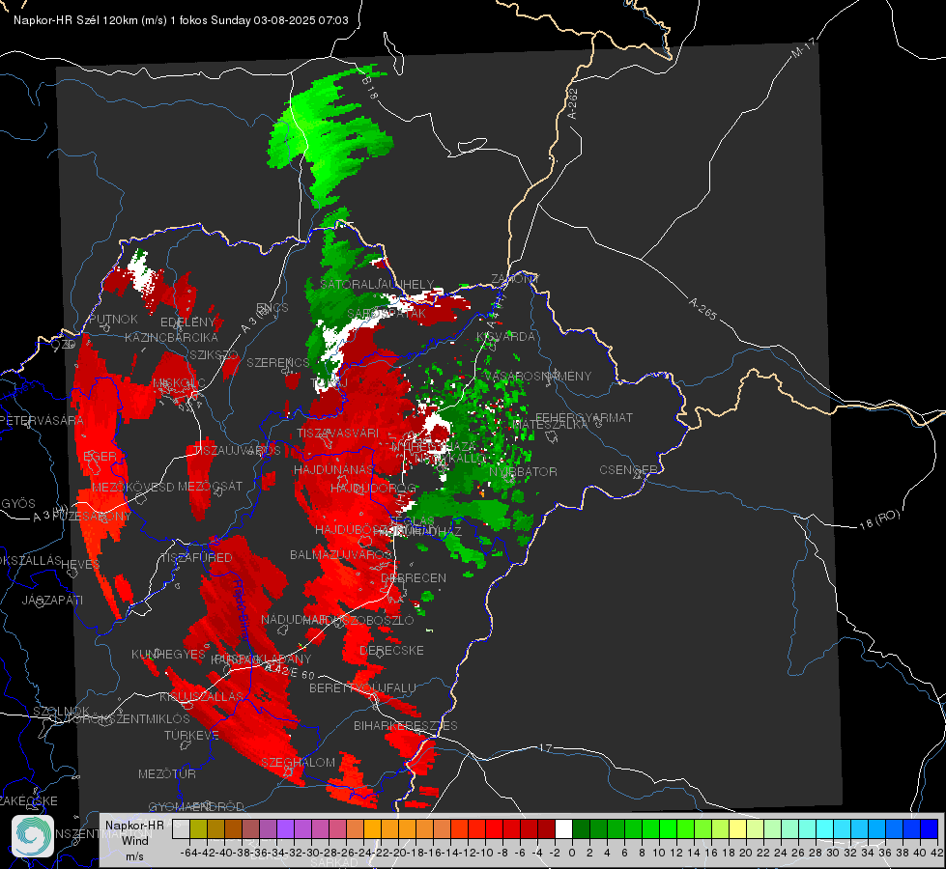
Task: Click the MEZOKOVESD town label
Action: tap(133, 487)
